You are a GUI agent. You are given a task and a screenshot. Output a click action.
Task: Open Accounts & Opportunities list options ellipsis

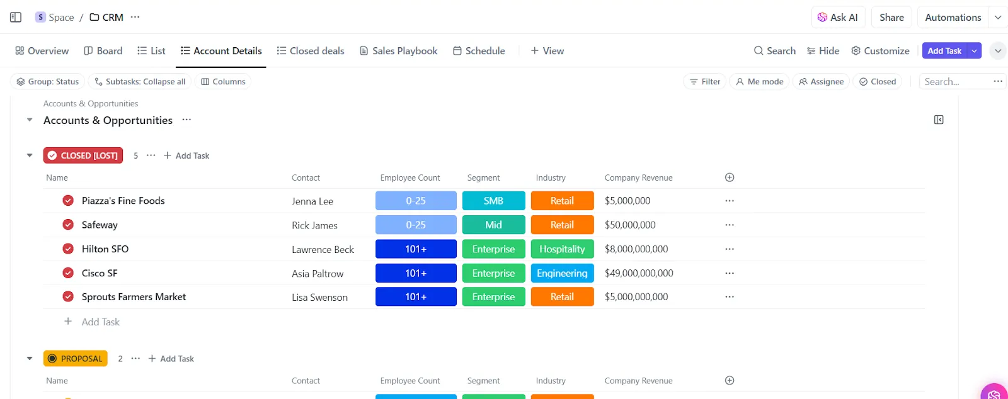pos(186,120)
